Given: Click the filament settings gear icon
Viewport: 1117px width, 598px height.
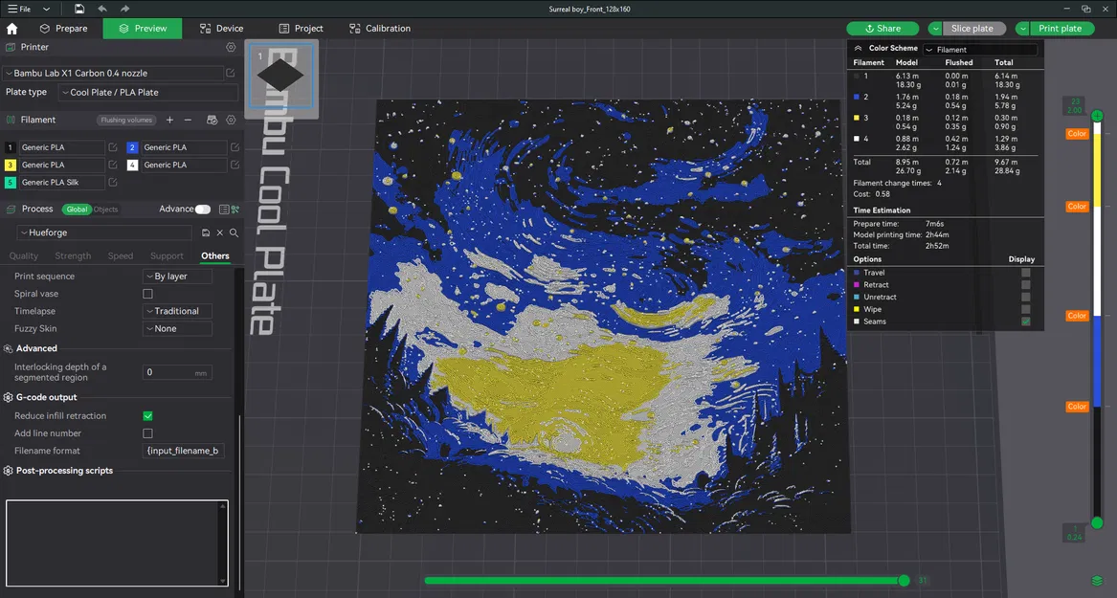Looking at the screenshot, I should 229,120.
